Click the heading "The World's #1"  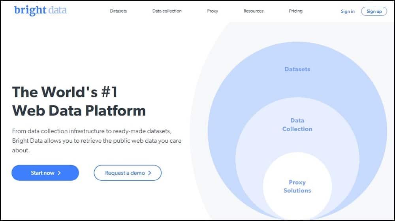coord(65,92)
